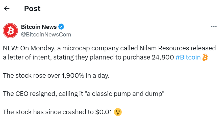
Task: Click the orange Bitcoin emoji after the hashtag
Action: 205,57
